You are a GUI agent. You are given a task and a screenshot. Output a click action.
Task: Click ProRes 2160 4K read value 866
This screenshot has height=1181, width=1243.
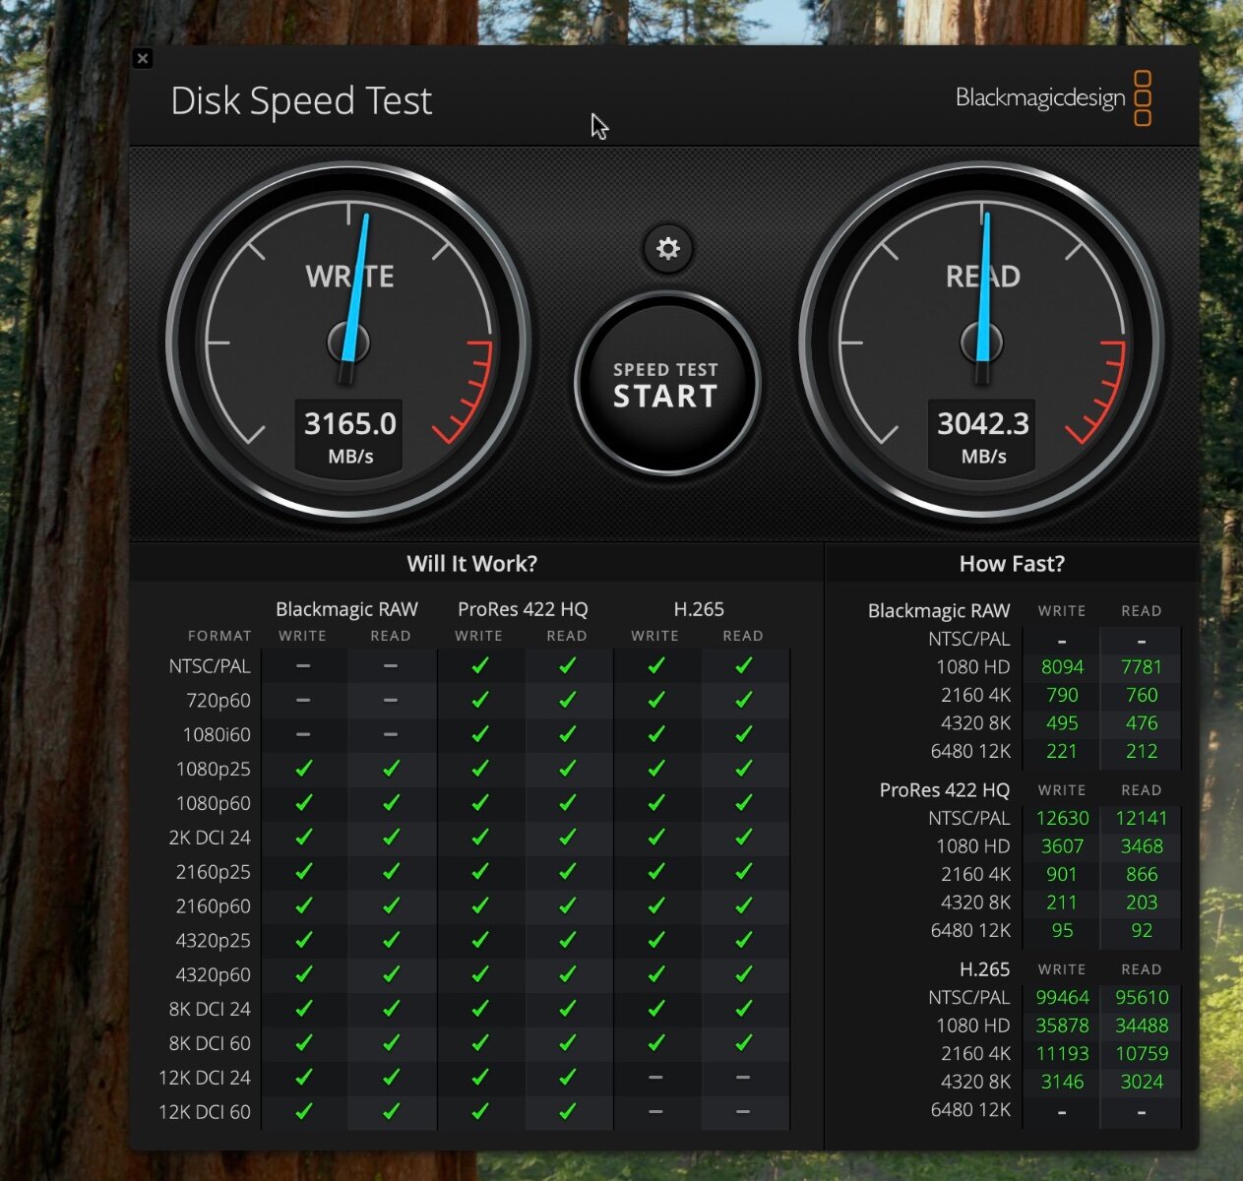1142,874
